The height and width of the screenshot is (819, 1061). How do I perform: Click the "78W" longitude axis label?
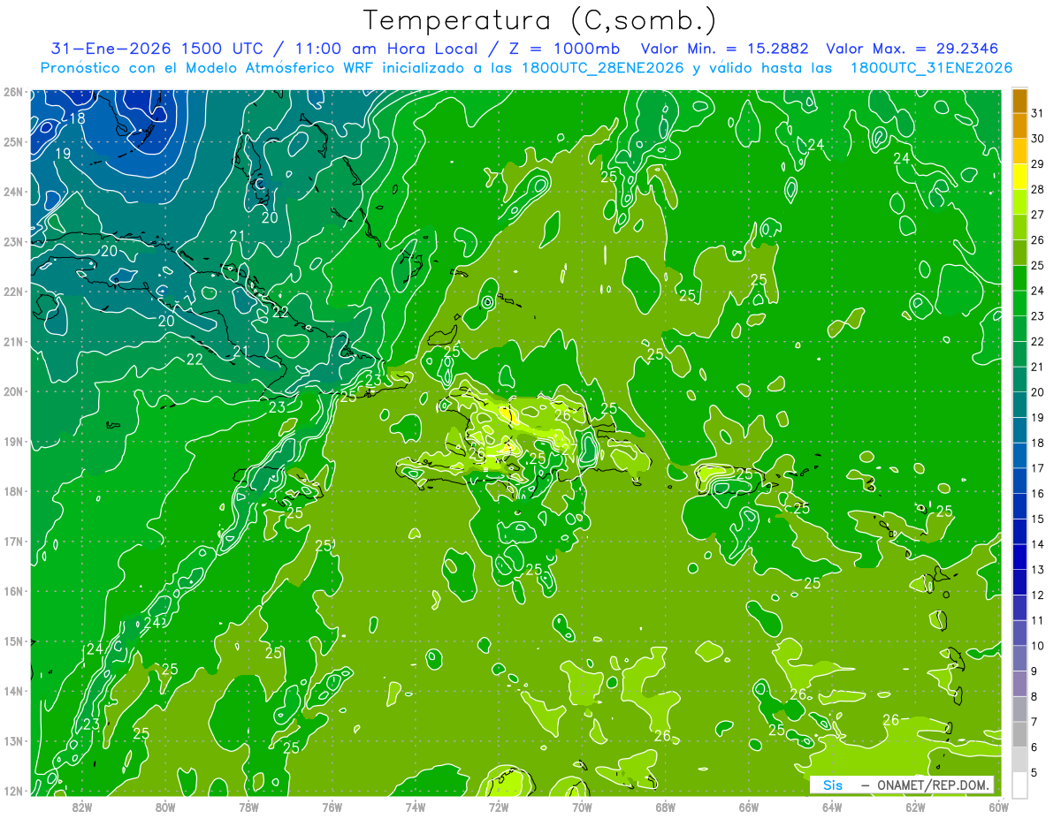(248, 806)
